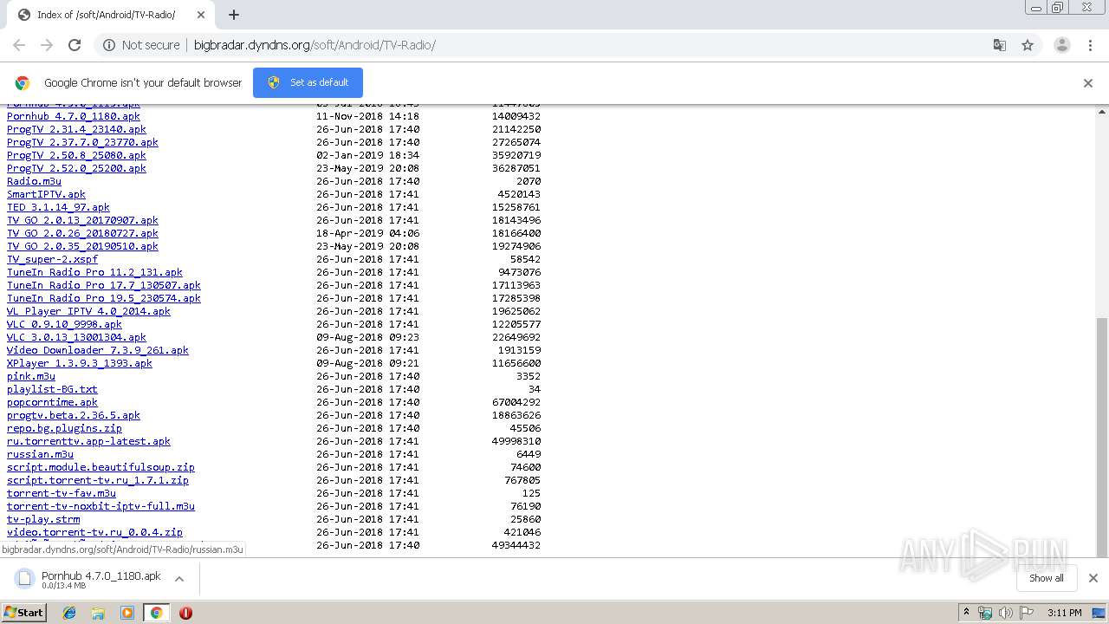This screenshot has height=624, width=1109.
Task: Reload the current page
Action: click(x=75, y=45)
